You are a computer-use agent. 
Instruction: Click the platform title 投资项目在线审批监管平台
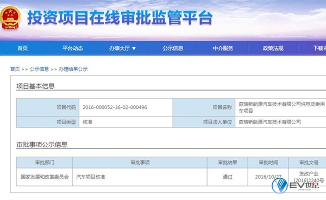(120, 18)
